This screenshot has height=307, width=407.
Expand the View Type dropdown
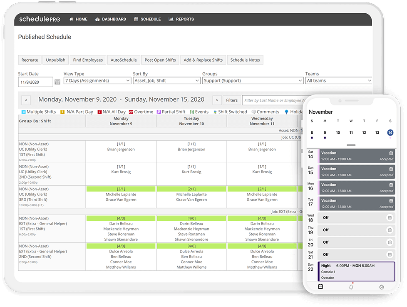point(97,81)
